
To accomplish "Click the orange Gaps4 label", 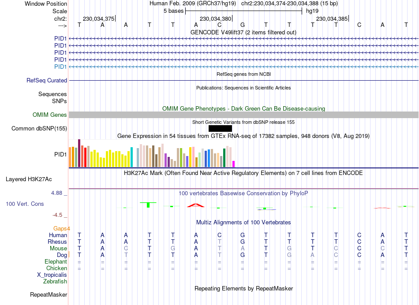I will click(61, 228).
